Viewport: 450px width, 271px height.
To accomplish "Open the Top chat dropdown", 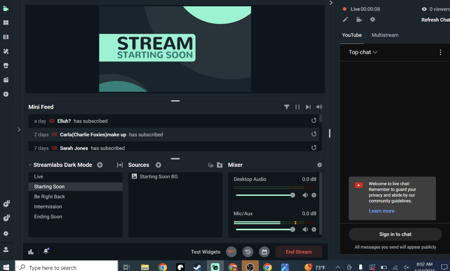I will [x=363, y=52].
